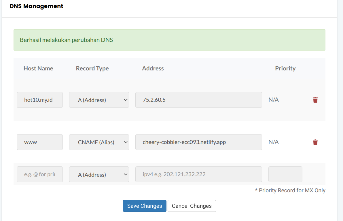Click the Record Type column header
This screenshot has height=221, width=343.
pos(92,68)
